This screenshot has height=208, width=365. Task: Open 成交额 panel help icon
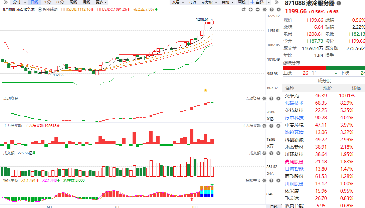271,153
